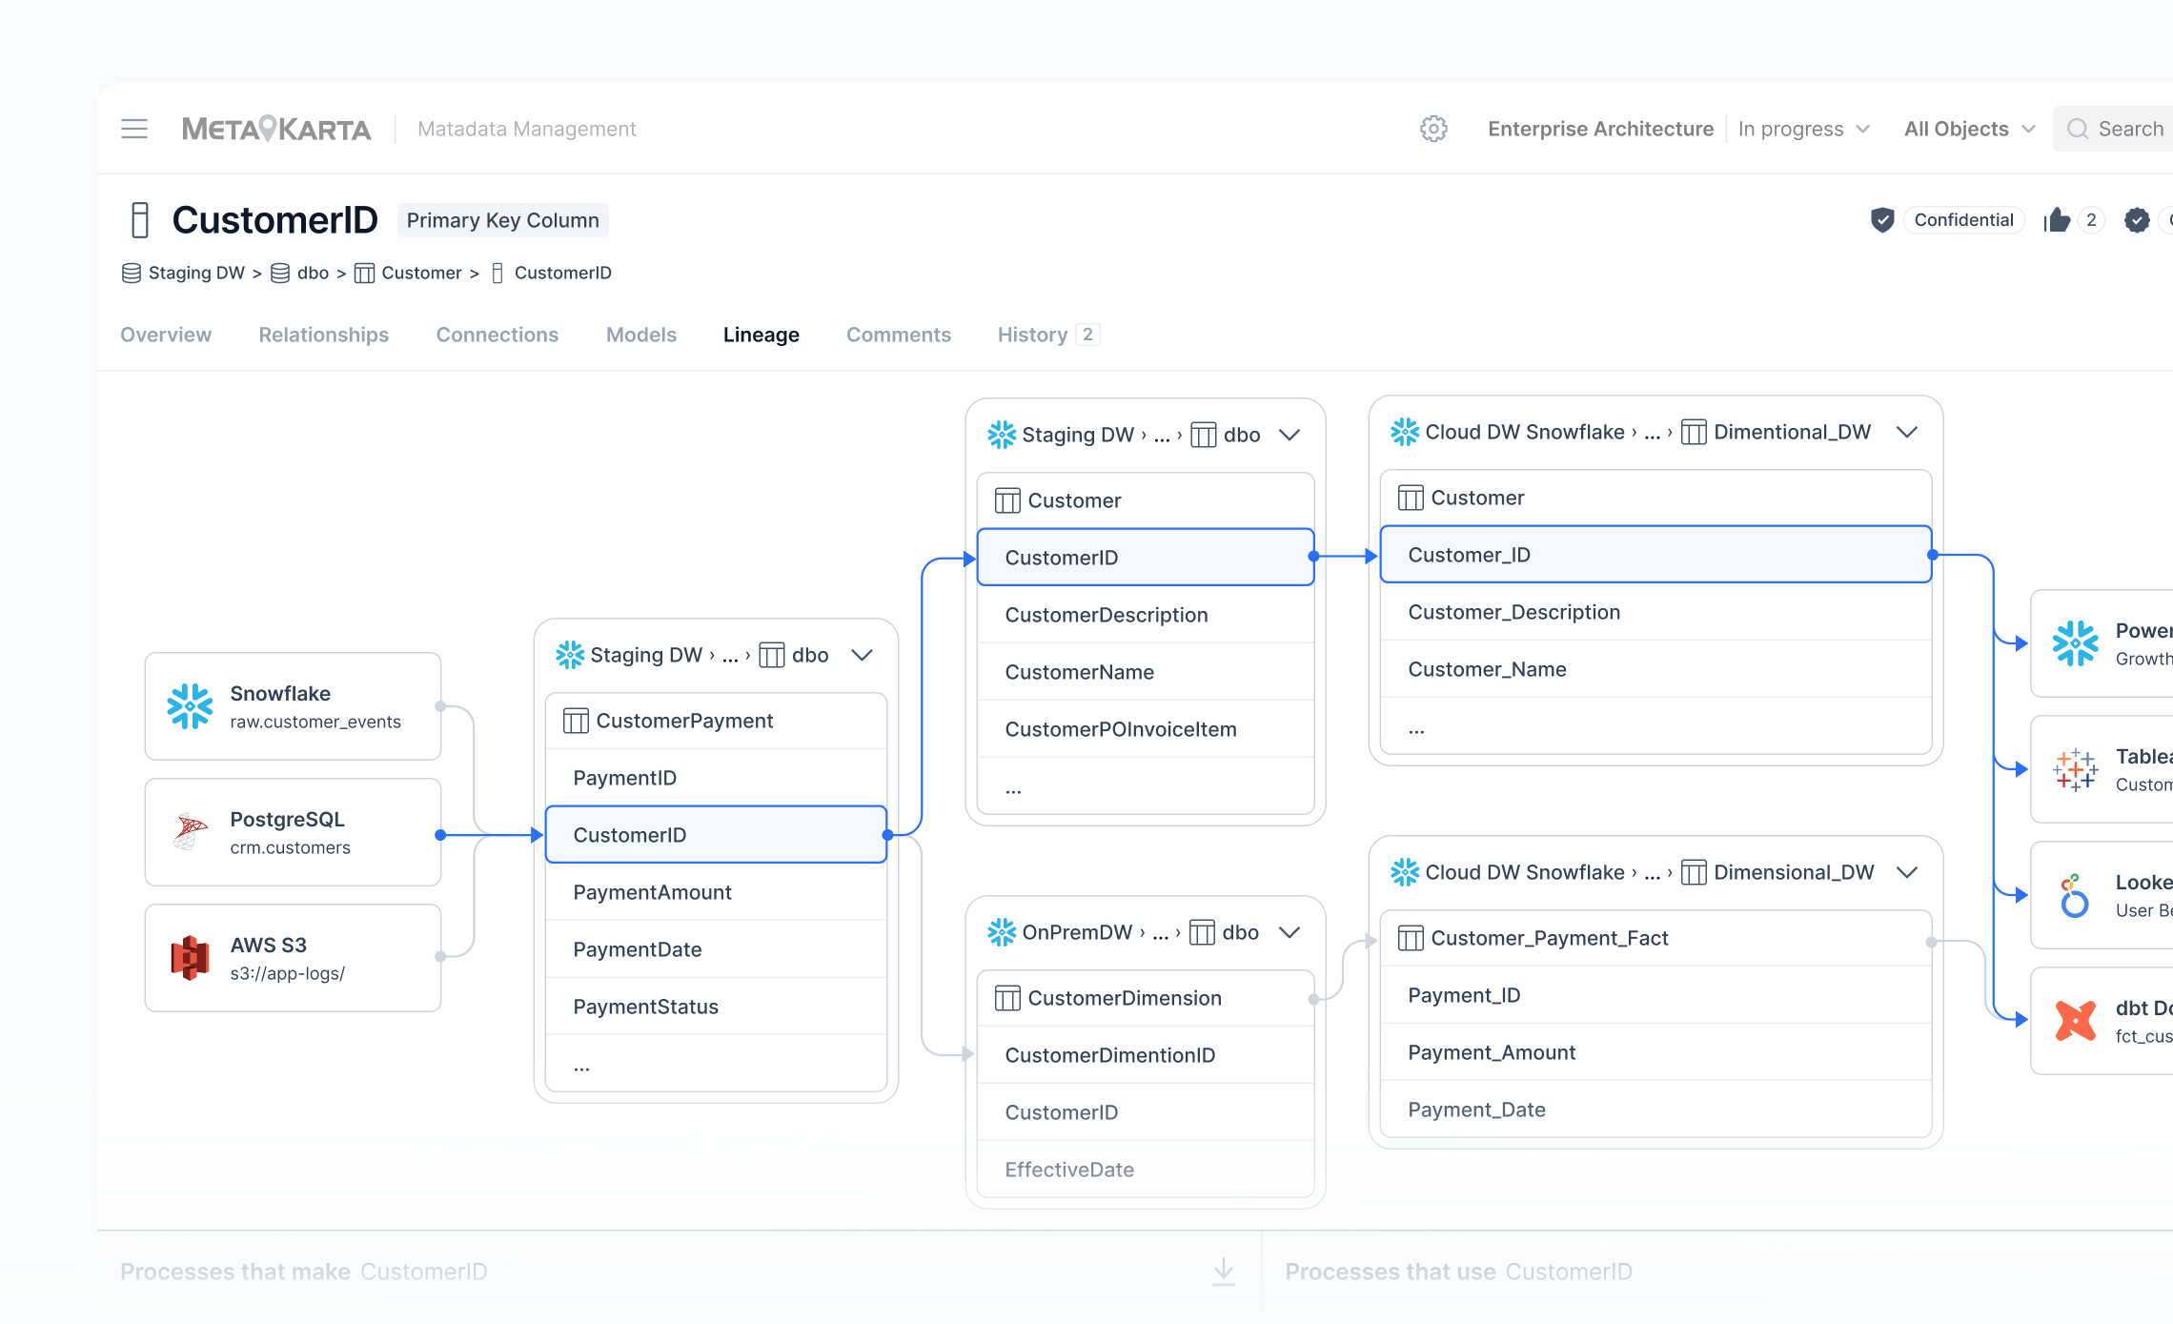
Task: Click the table icon beside Customer_Payment_Fact
Action: (1411, 938)
